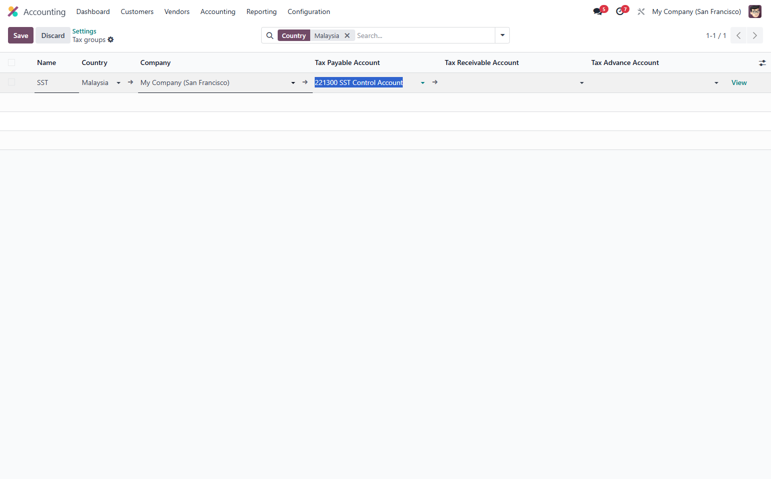Click the Search input field

[424, 35]
